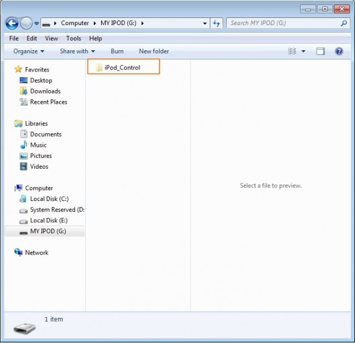Click the drive icon in the details pane
Viewport: 355px width, 343px height.
coord(25,328)
